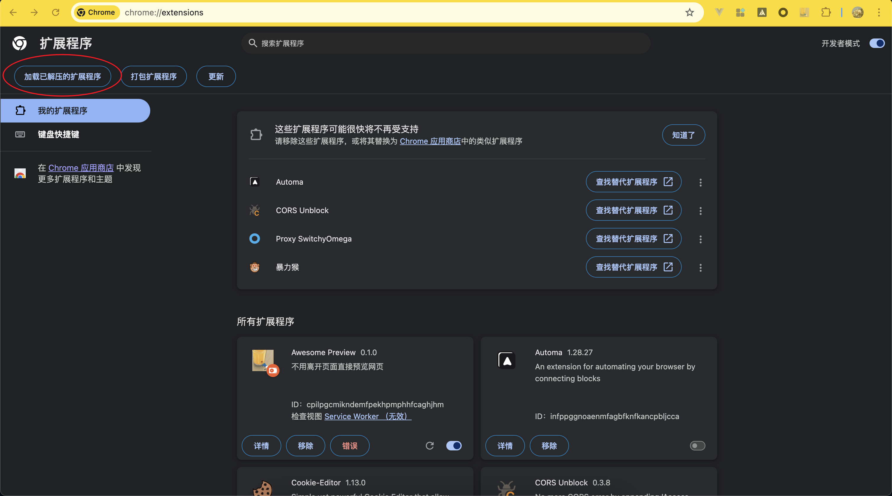Screen dimensions: 892x496
Task: Enable the Automa extension toggle
Action: (697, 446)
